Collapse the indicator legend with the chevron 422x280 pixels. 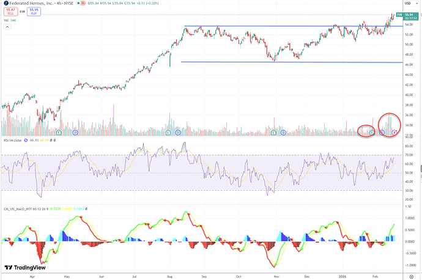tap(7, 27)
